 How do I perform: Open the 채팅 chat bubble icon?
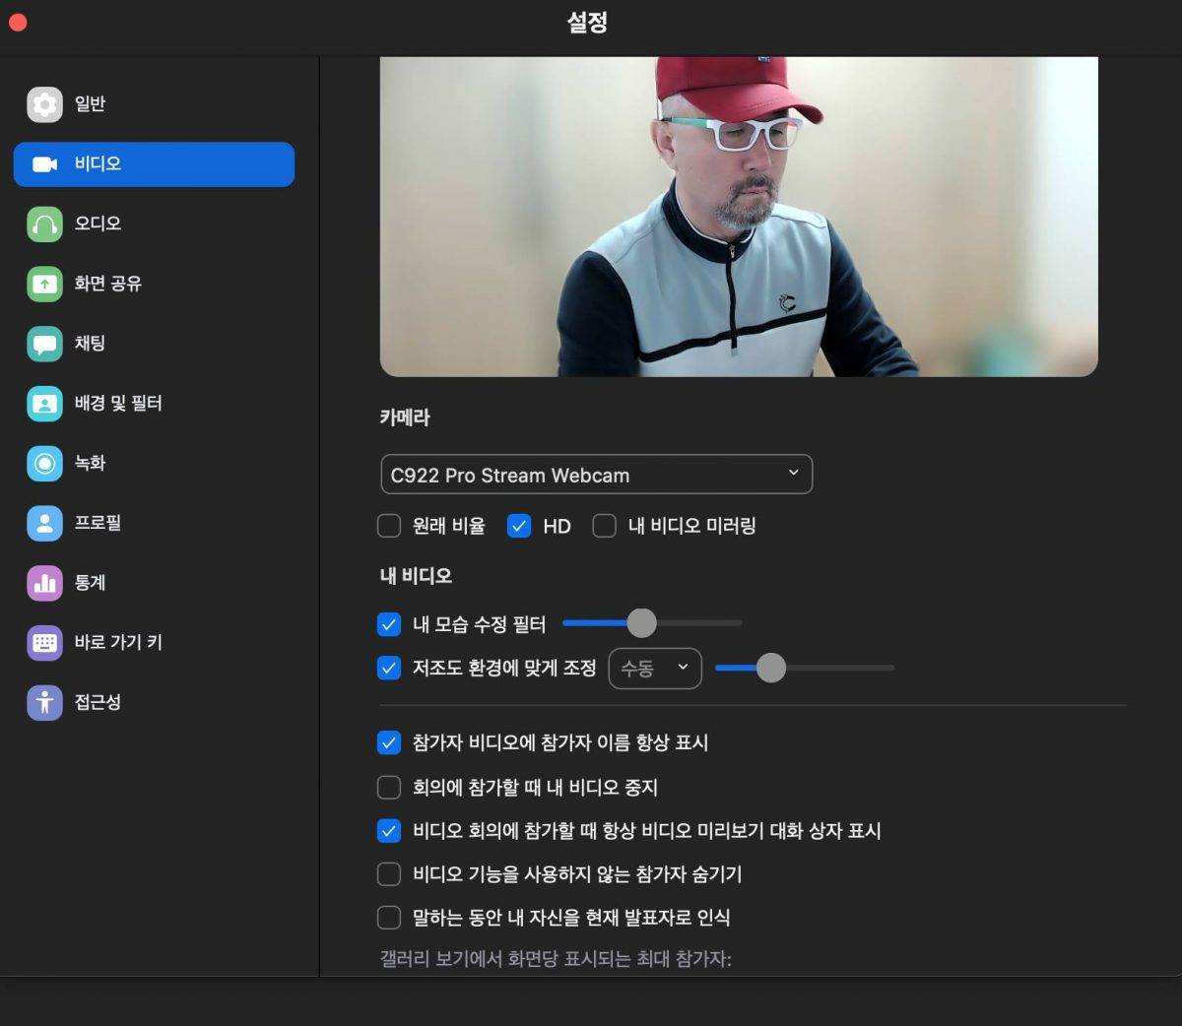pos(44,344)
